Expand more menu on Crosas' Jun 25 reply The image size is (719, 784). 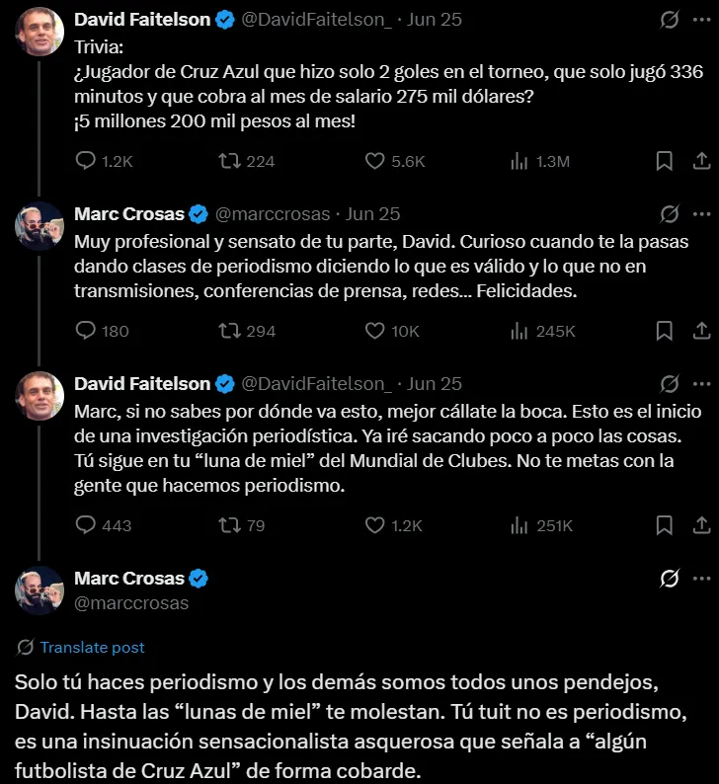click(701, 213)
